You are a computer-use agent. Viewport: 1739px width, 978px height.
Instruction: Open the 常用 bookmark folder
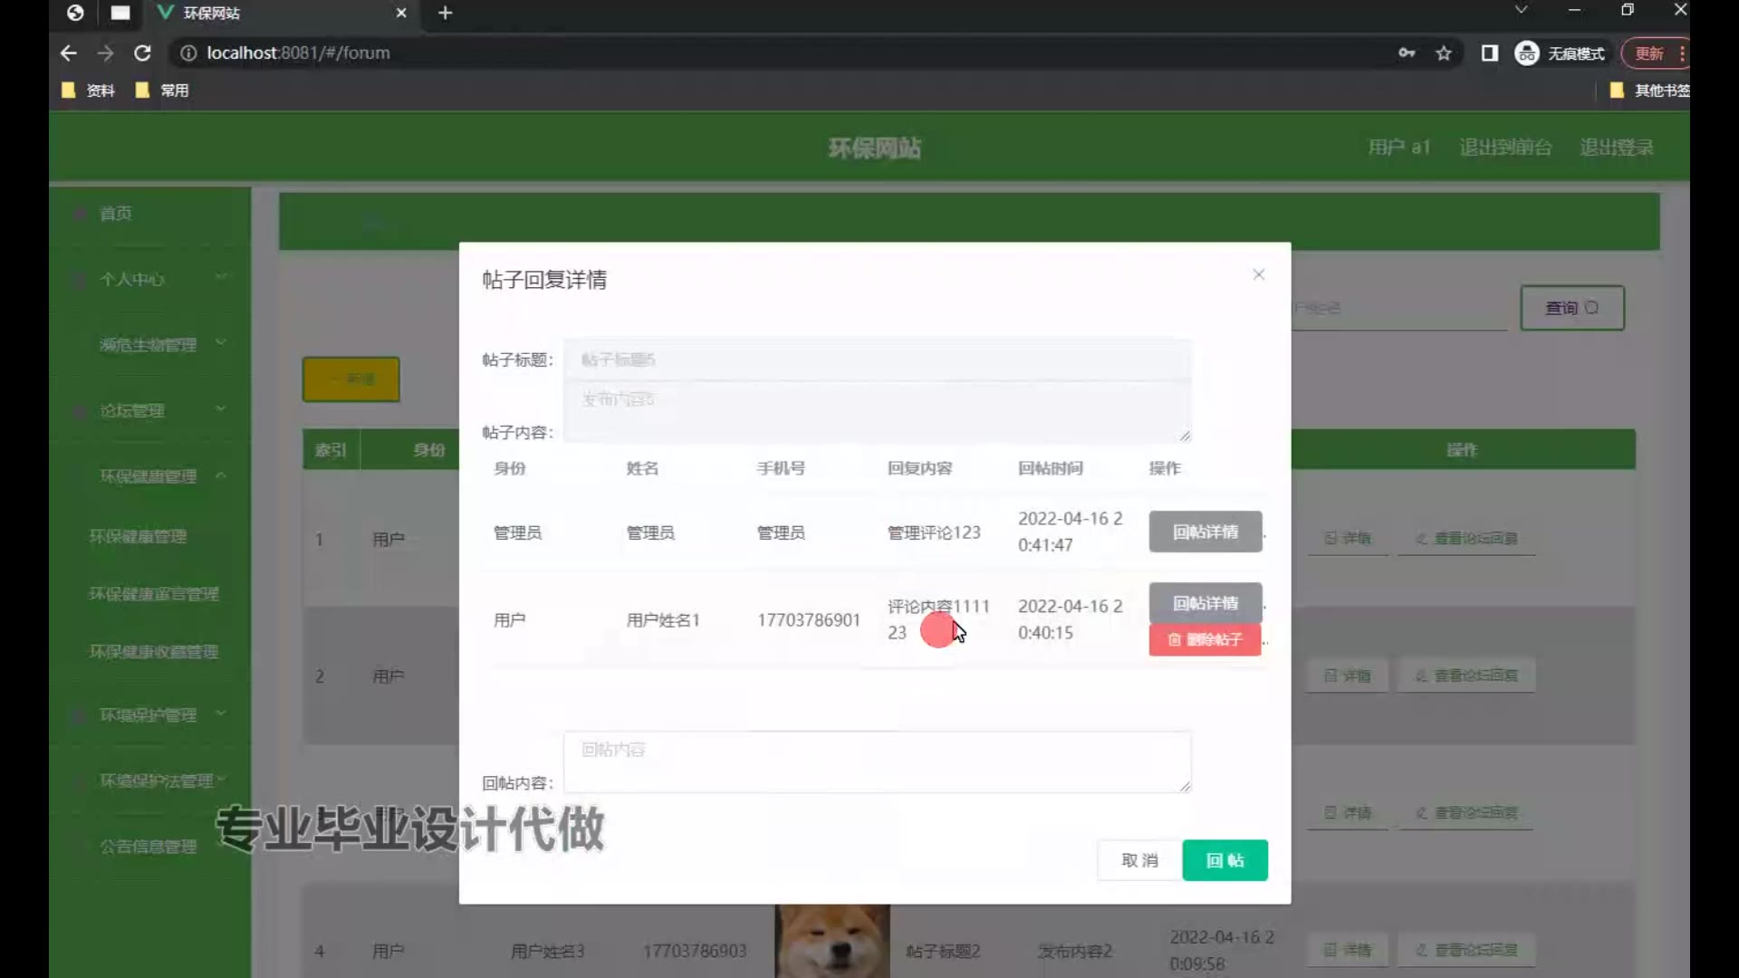click(x=162, y=91)
